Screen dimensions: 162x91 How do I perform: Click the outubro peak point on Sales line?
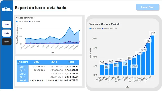[x=70, y=27]
